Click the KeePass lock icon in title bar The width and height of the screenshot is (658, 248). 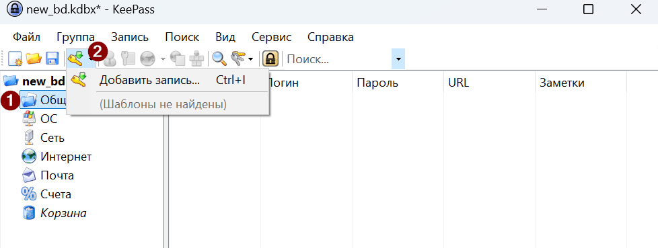tap(14, 9)
